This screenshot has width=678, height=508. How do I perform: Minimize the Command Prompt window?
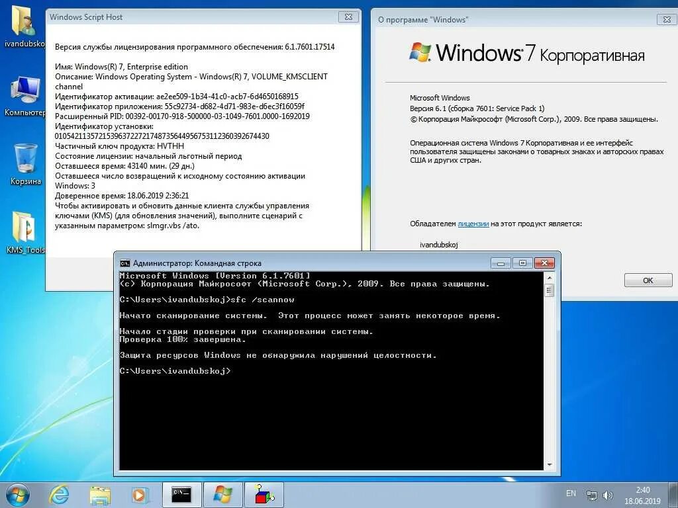tap(501, 263)
